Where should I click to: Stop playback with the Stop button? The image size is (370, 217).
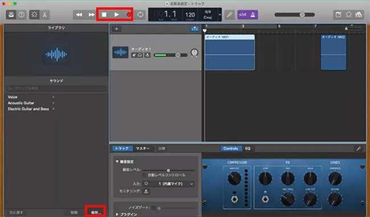[x=104, y=15]
